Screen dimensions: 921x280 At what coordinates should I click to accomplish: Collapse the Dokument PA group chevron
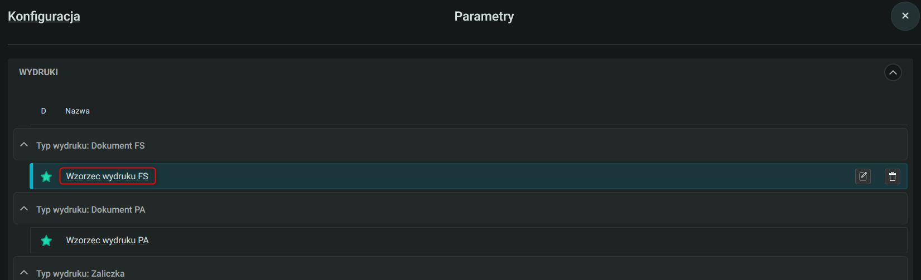coord(24,209)
